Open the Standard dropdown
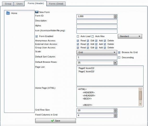148x126 pixels. click(x=130, y=36)
